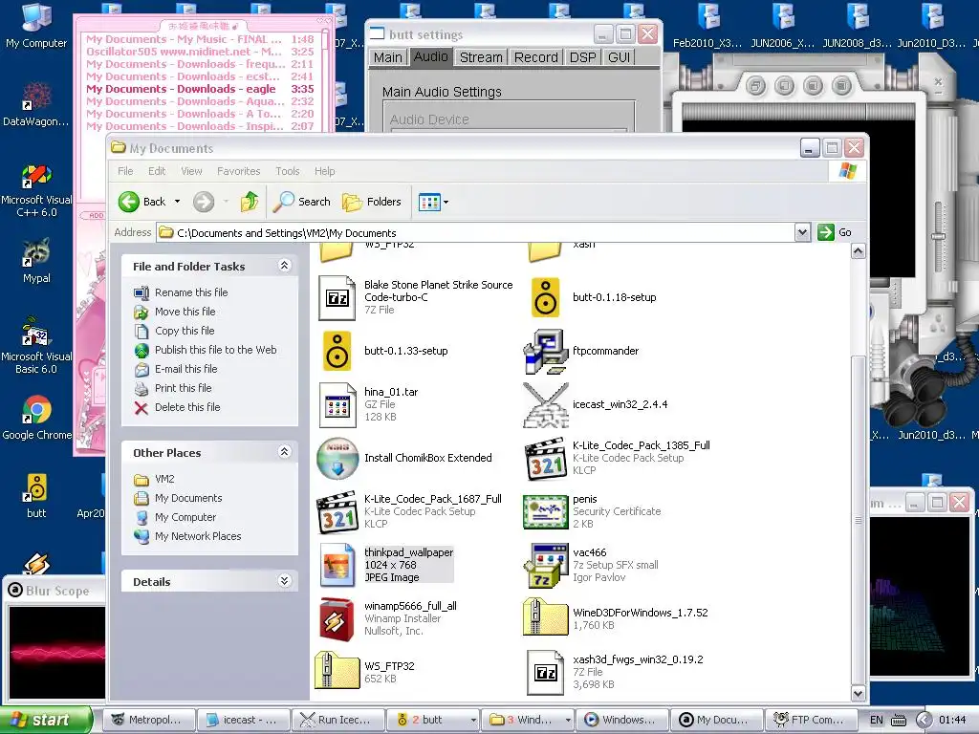This screenshot has height=734, width=979.
Task: Select K-Lite_Codec_Pack_1687_Full icon
Action: pos(337,512)
